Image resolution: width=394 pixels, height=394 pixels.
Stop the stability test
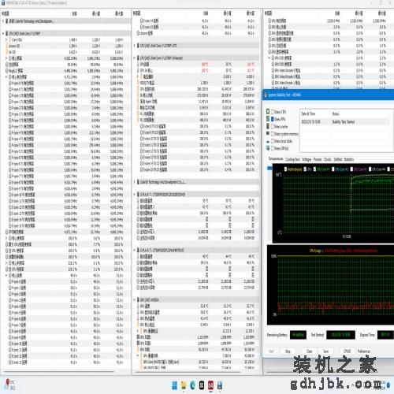point(288,351)
